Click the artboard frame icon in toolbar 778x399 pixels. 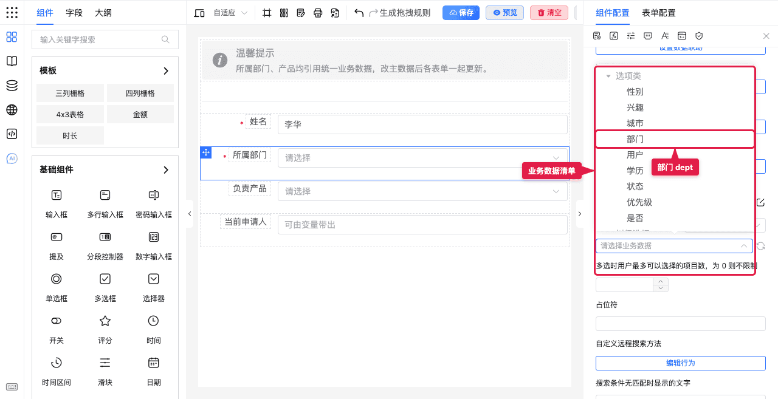point(267,13)
